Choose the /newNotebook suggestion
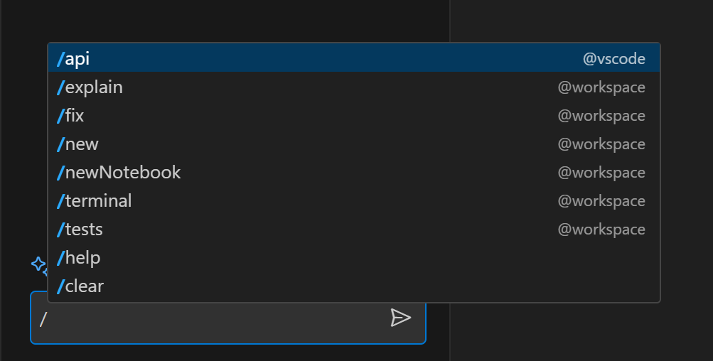 (x=354, y=172)
